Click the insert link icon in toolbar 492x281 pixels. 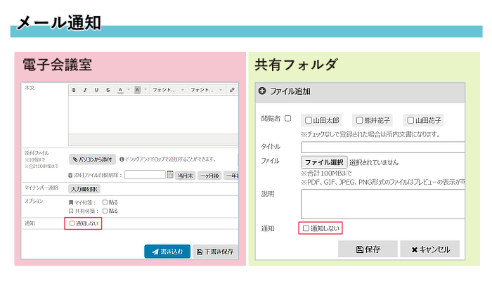pos(232,90)
